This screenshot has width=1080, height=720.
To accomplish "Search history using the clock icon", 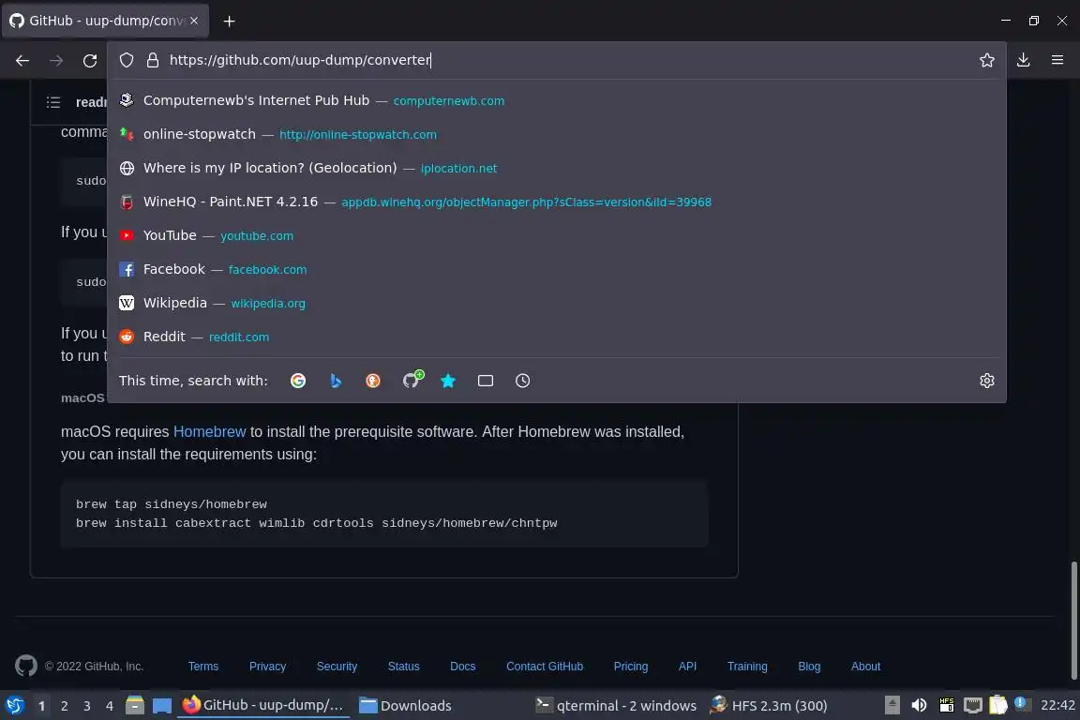I will (x=522, y=381).
